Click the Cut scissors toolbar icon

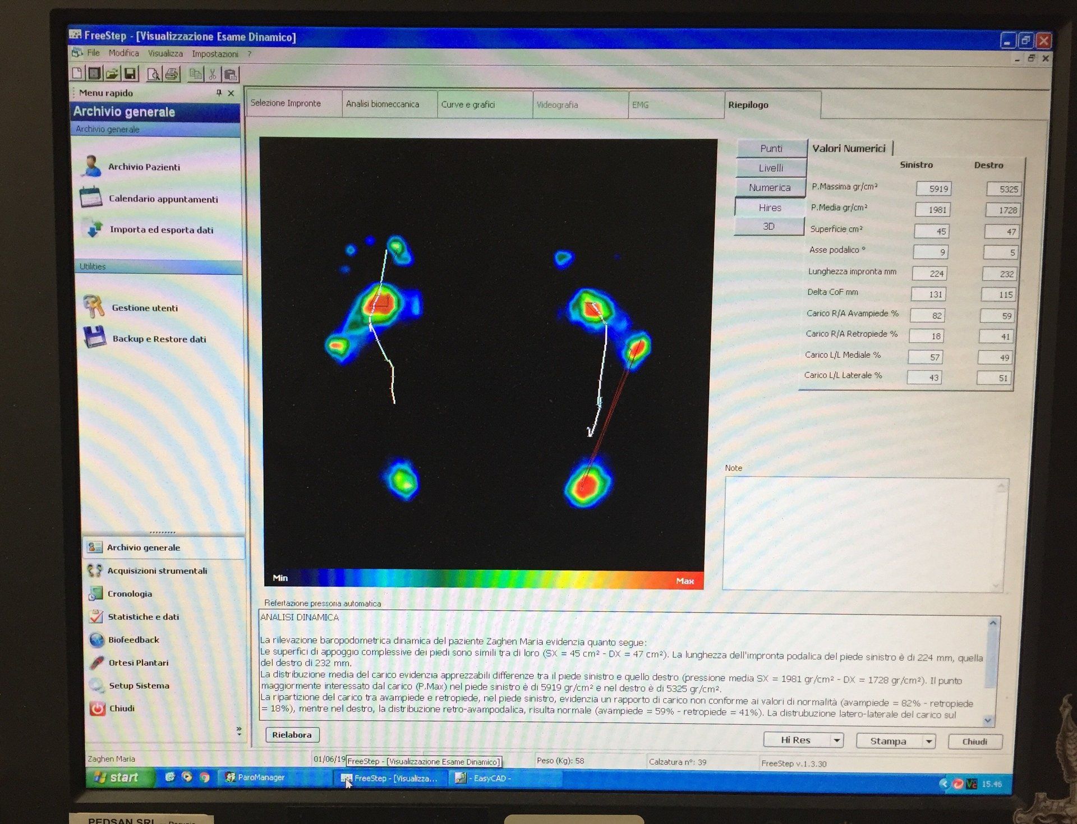(213, 74)
